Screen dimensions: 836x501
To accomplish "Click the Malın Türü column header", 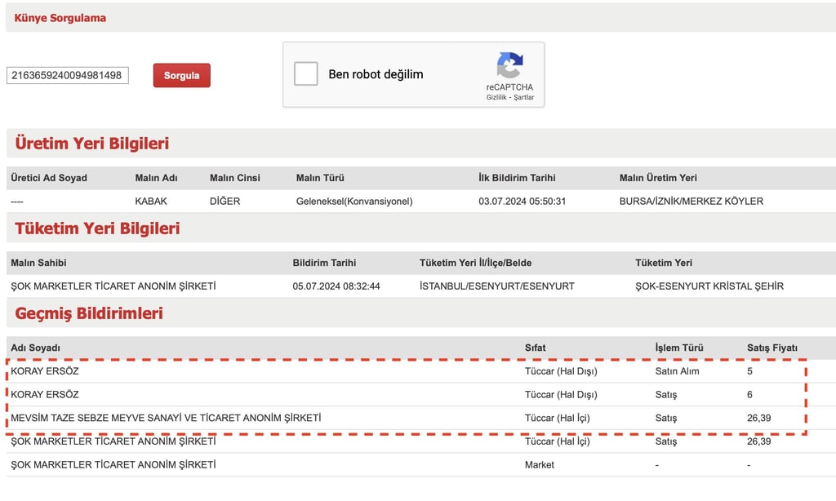I will [x=320, y=178].
